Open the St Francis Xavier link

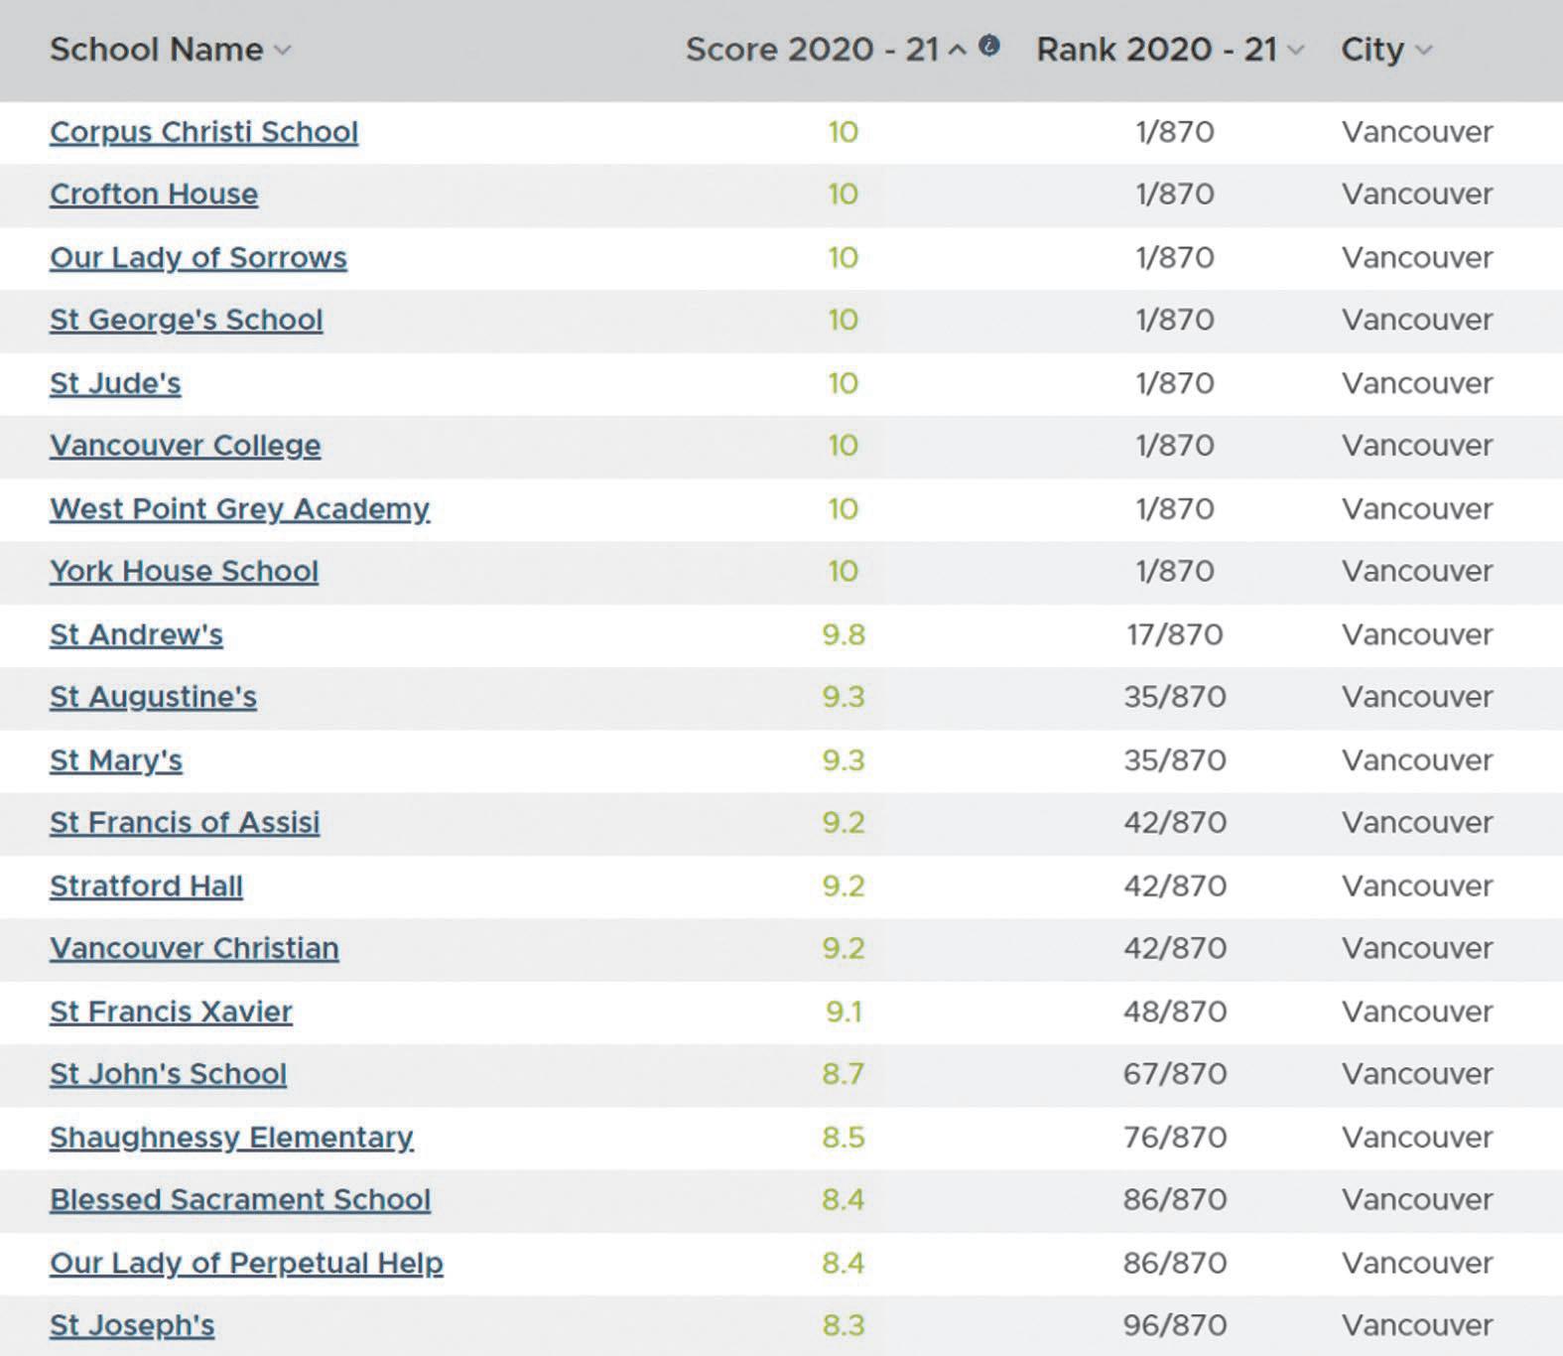click(x=171, y=1012)
